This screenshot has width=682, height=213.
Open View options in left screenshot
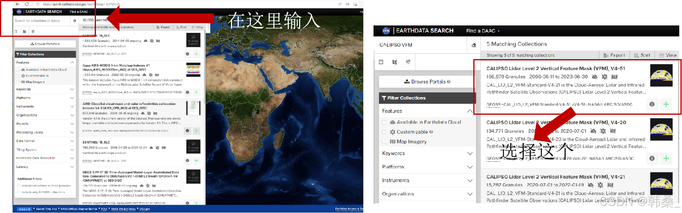[x=197, y=27]
